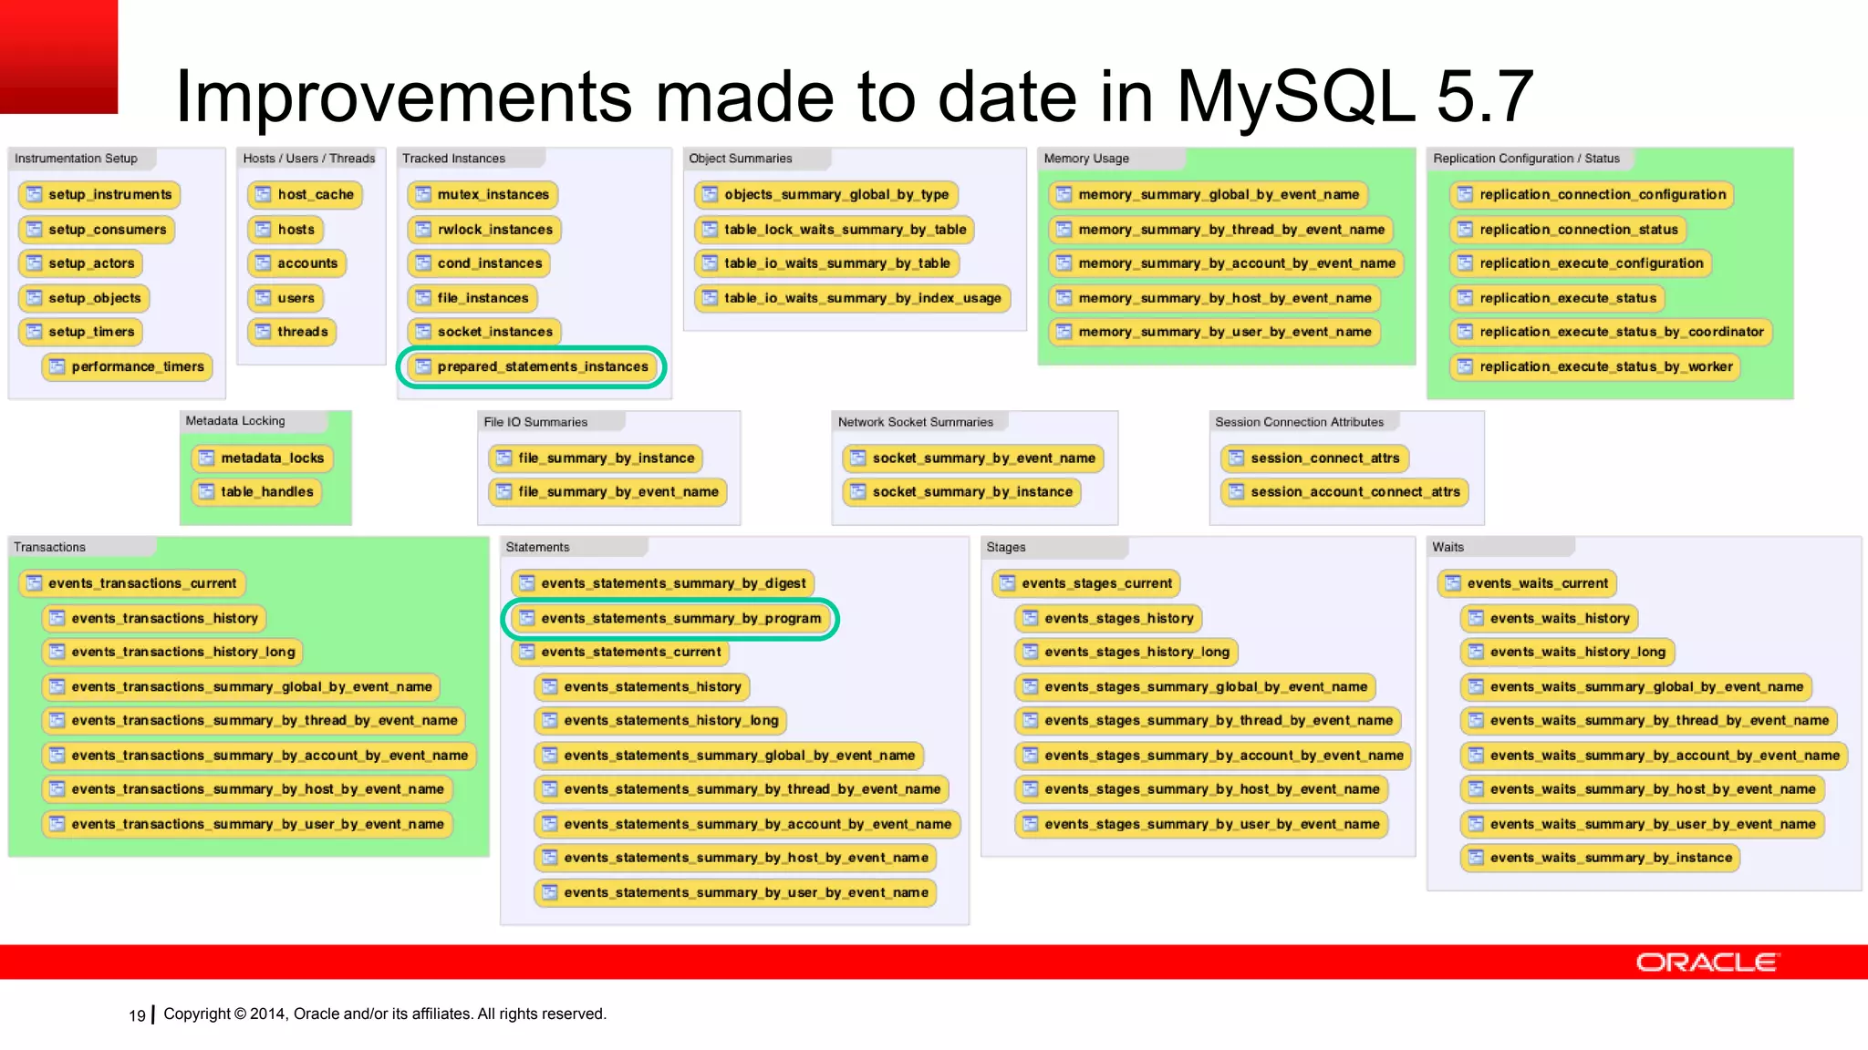Select events_waits_history label
The height and width of the screenshot is (1050, 1868).
coord(1560,618)
